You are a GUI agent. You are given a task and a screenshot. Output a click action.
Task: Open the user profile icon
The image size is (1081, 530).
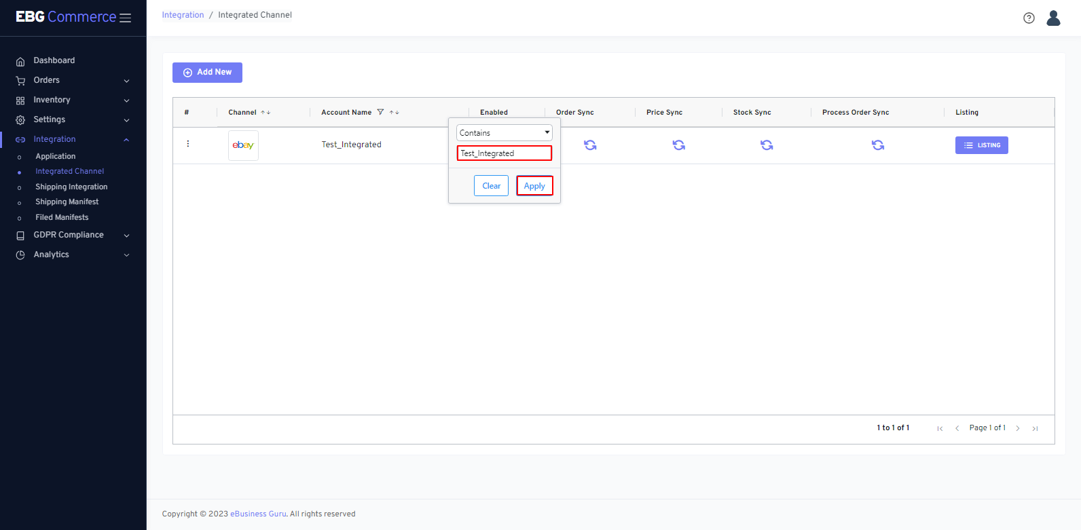(x=1053, y=18)
